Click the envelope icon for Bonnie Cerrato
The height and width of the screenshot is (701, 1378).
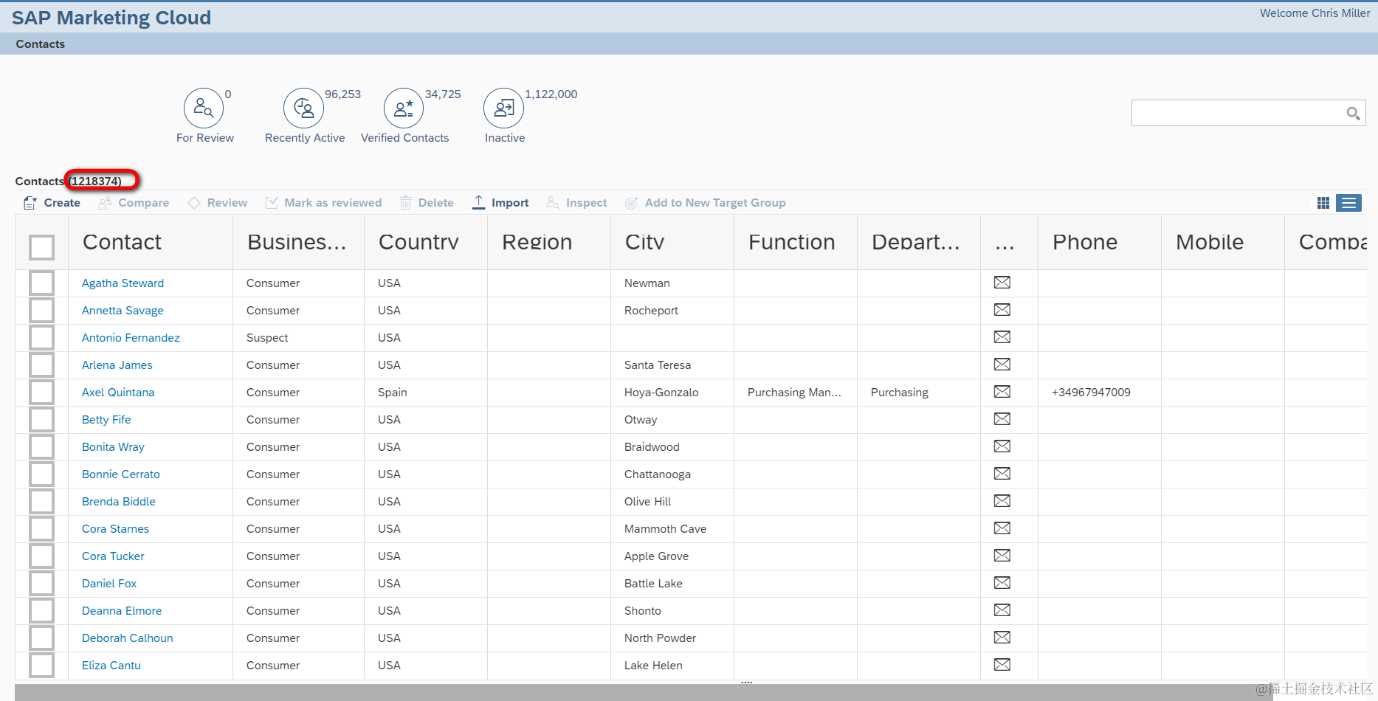pos(1002,474)
